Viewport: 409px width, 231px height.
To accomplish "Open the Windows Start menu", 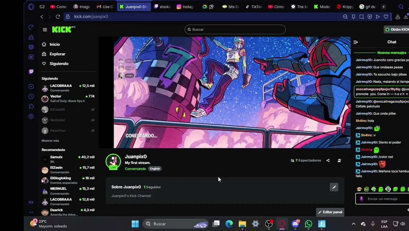I will point(135,224).
